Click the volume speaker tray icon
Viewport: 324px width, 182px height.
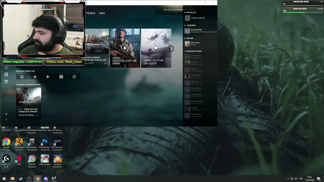tap(296, 179)
